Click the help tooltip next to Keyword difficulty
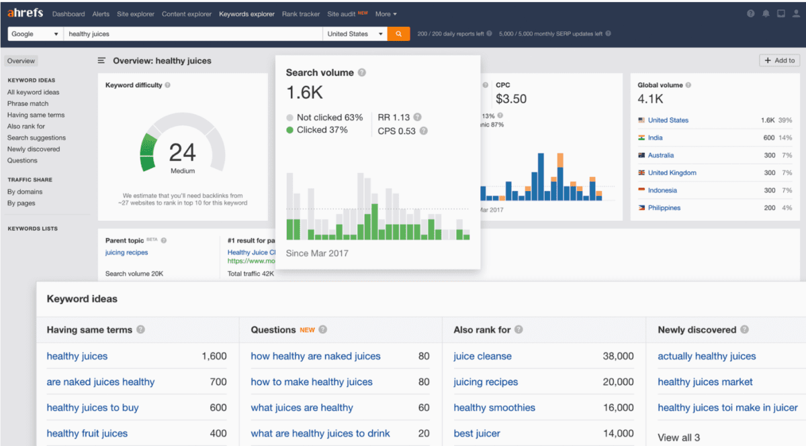 tap(167, 85)
